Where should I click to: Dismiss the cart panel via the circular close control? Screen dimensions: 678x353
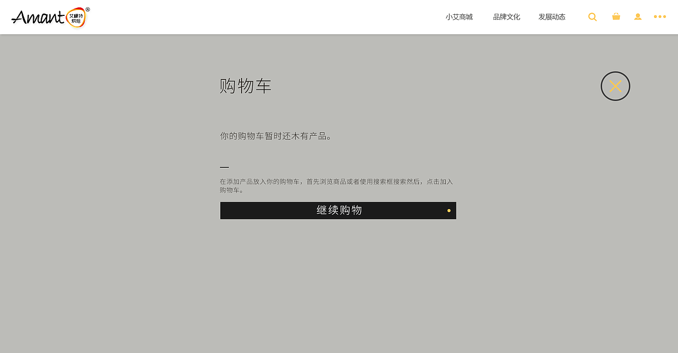[x=615, y=86]
